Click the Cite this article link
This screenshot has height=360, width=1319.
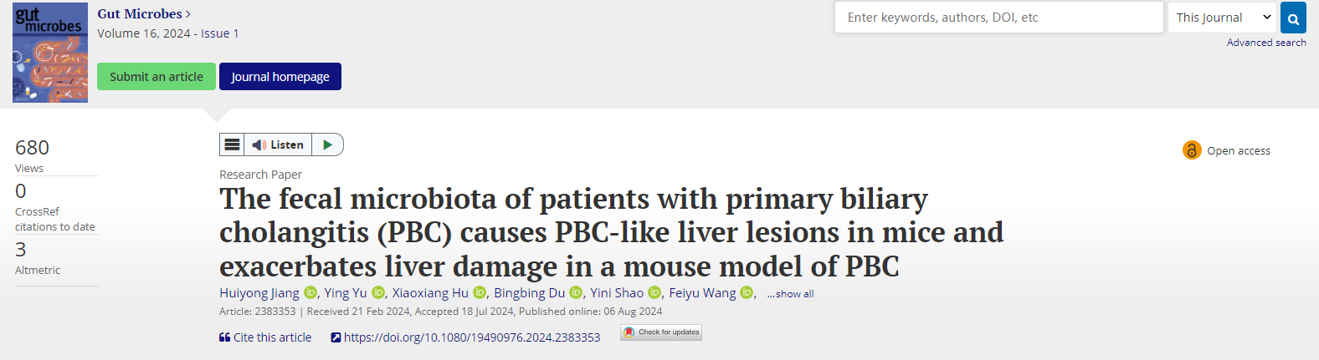(x=265, y=337)
